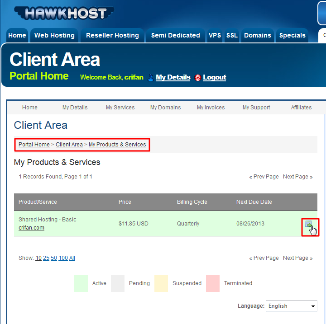Open the Specials tab
326x324 pixels.
292,35
